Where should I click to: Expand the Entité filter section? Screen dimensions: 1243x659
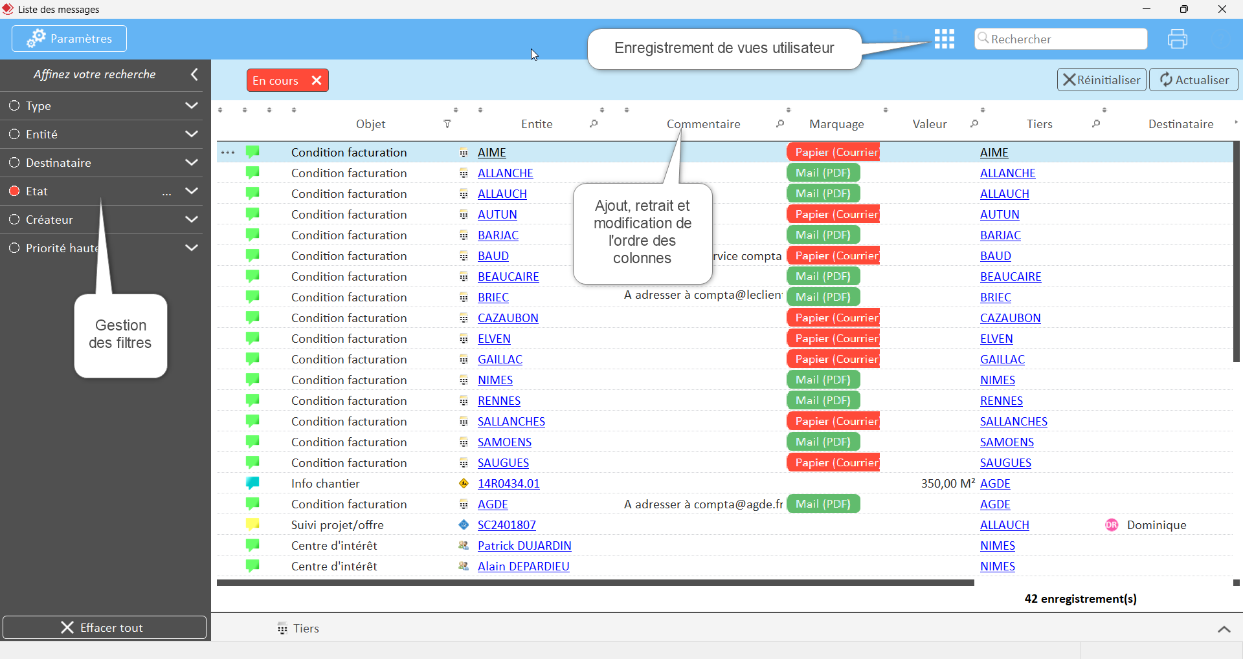[192, 134]
